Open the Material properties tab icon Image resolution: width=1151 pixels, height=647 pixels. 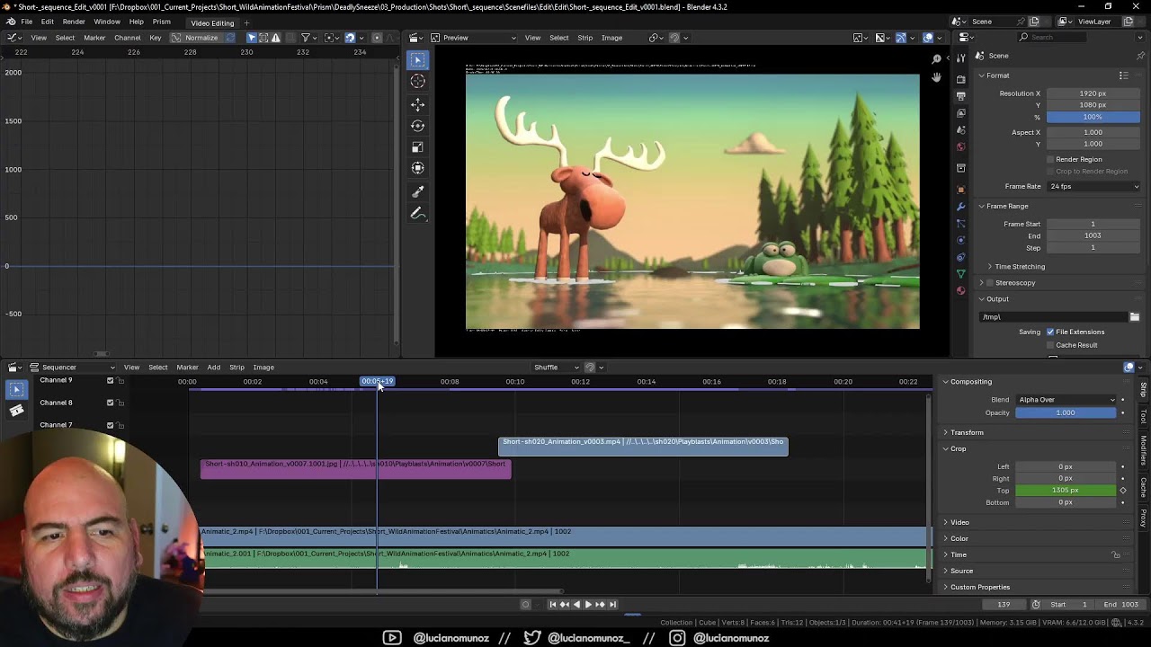point(960,290)
